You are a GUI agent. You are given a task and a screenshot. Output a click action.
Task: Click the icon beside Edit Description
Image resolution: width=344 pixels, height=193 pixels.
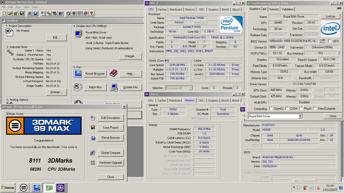[93, 118]
